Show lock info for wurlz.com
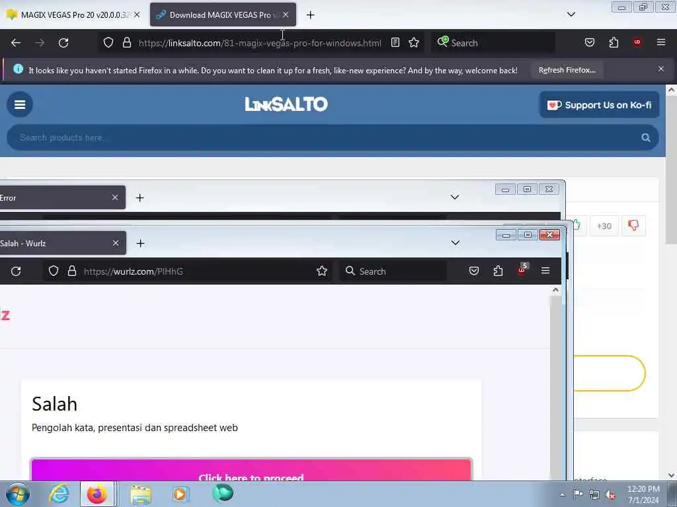Viewport: 677px width, 507px height. [x=72, y=271]
